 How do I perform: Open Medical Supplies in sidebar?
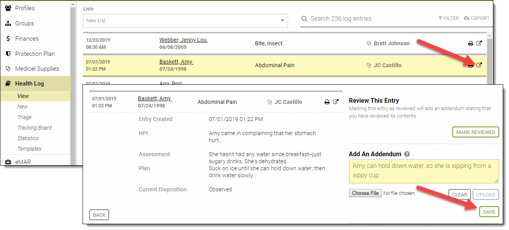point(37,69)
